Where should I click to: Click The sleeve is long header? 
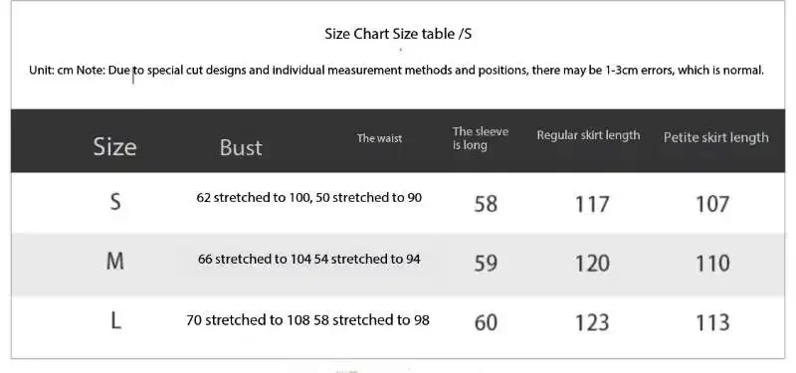[x=481, y=138]
